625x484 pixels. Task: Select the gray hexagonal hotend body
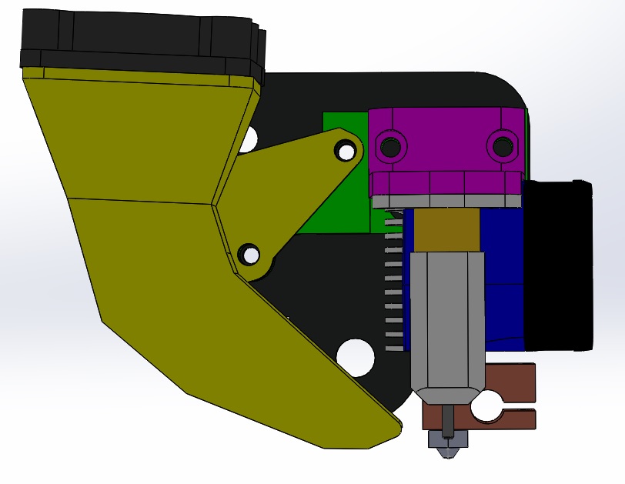click(x=447, y=327)
